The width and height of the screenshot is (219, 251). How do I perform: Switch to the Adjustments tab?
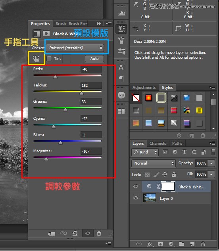(x=144, y=88)
